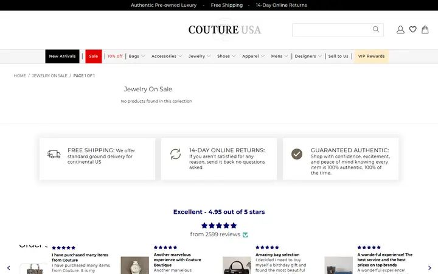Open the black handbag review thumbnail

coord(237,265)
